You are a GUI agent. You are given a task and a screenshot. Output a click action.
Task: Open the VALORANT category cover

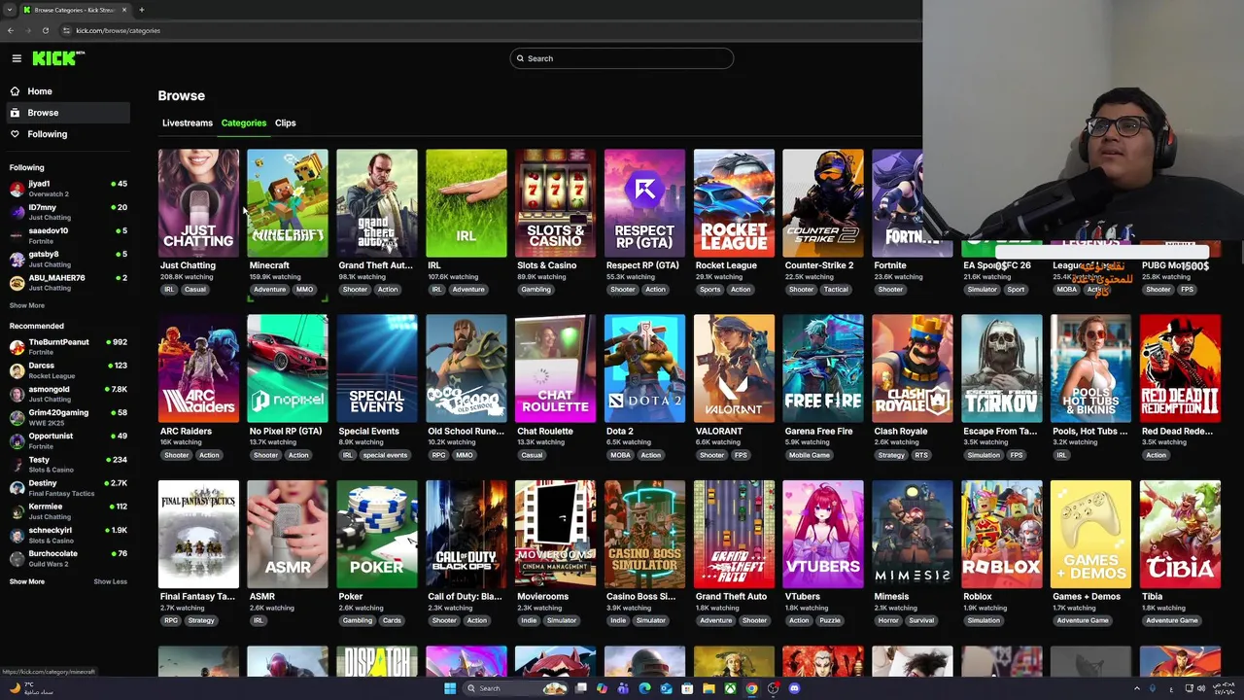pos(734,368)
